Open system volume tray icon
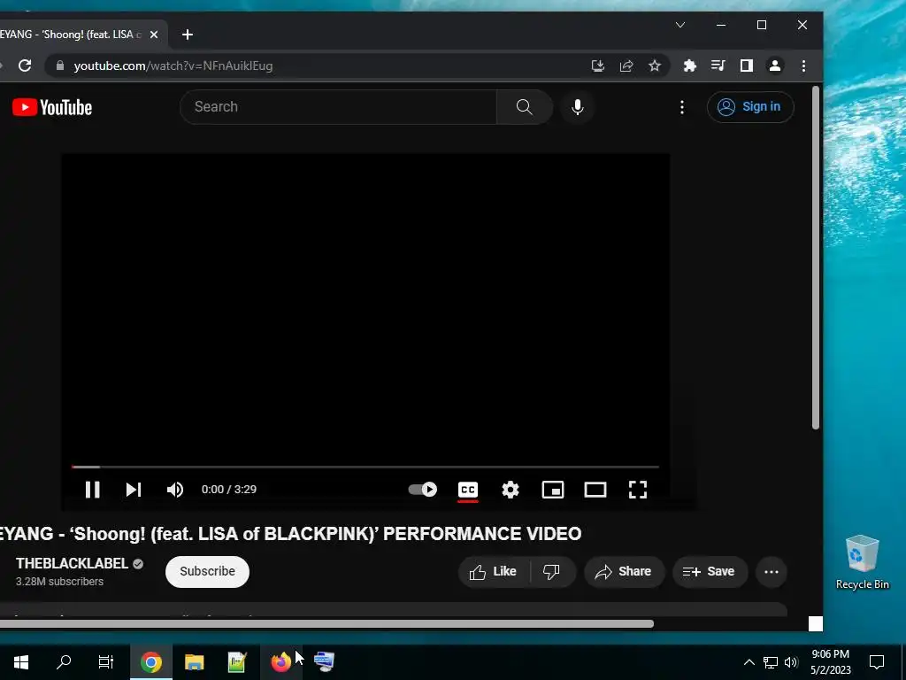This screenshot has width=906, height=680. pyautogui.click(x=791, y=662)
